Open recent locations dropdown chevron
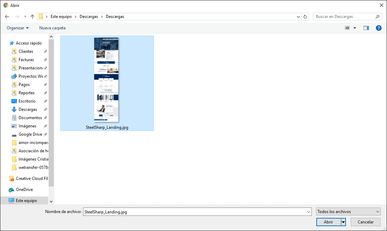 pos(25,17)
